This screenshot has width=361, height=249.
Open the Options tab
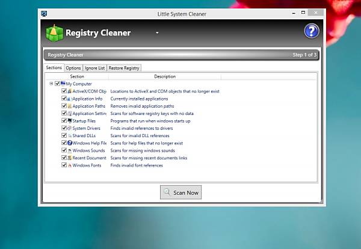pos(73,68)
